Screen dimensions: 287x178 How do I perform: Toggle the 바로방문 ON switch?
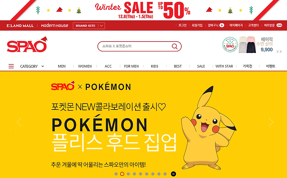pos(279,25)
